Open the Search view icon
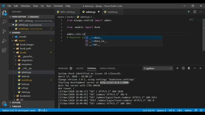Image resolution: width=205 pixels, height=115 pixels. click(x=4, y=22)
